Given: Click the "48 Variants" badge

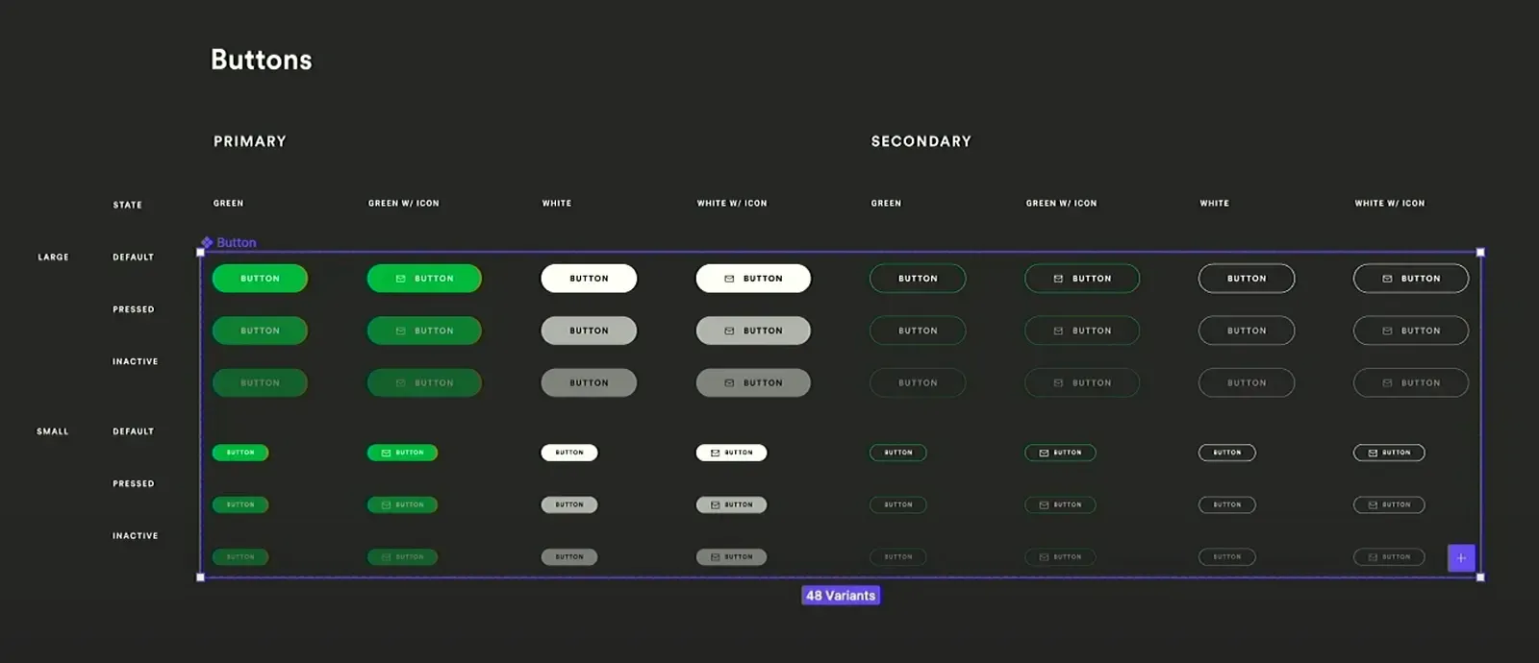Looking at the screenshot, I should tap(841, 596).
